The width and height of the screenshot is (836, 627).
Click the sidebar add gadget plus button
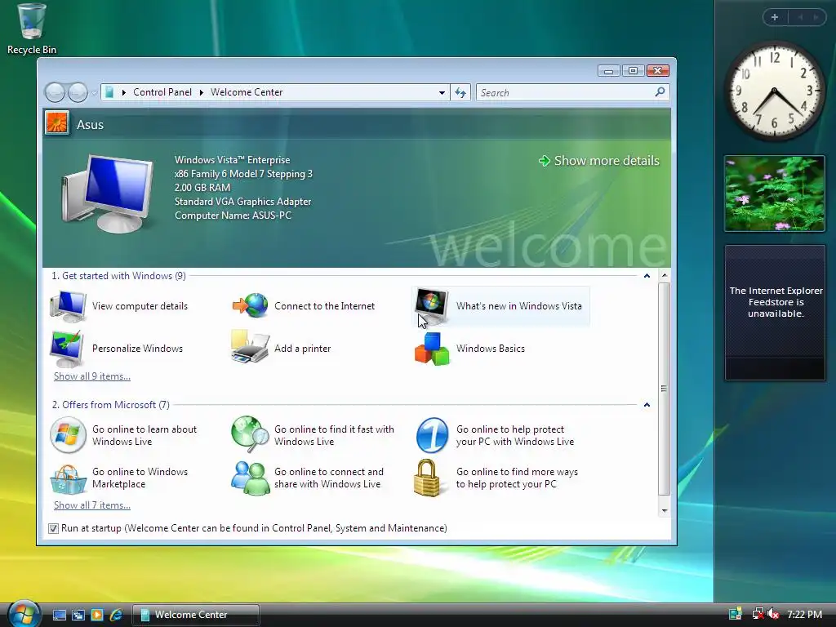(775, 17)
